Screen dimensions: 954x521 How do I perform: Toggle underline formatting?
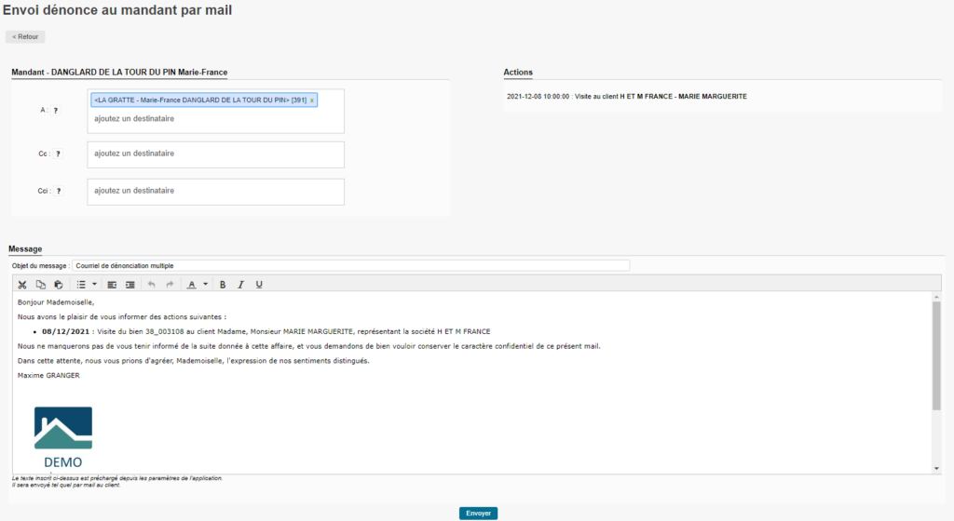tap(258, 285)
